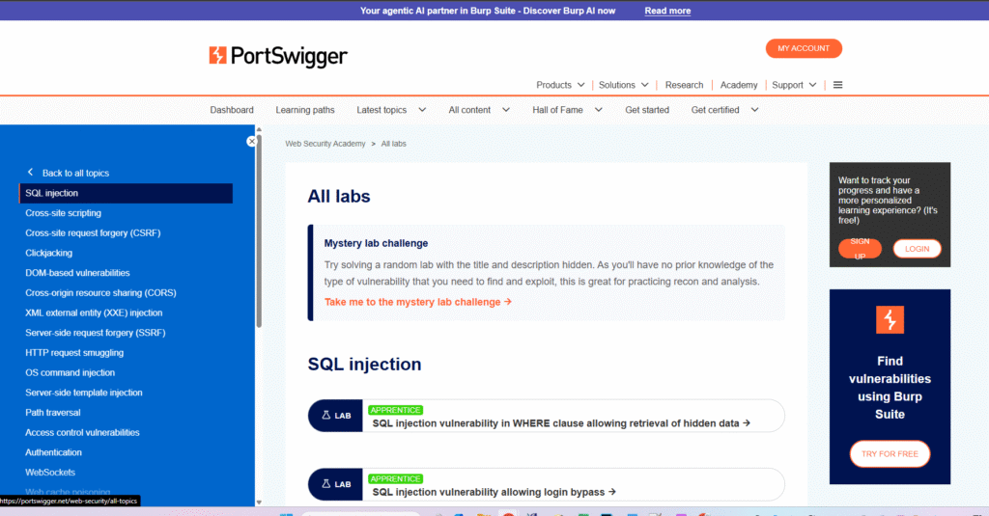Click the flask LAB icon for login bypass lab
Screen dimensions: 989x516
point(335,484)
